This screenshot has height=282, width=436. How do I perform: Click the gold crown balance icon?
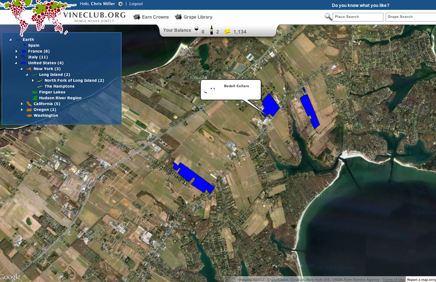pyautogui.click(x=227, y=31)
